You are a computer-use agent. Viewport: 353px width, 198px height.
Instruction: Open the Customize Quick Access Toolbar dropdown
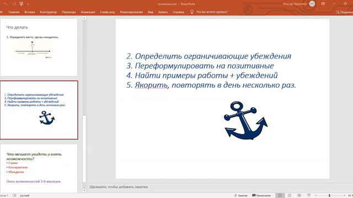(28, 4)
